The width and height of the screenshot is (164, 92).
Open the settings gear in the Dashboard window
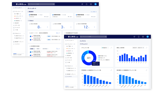(91, 4)
